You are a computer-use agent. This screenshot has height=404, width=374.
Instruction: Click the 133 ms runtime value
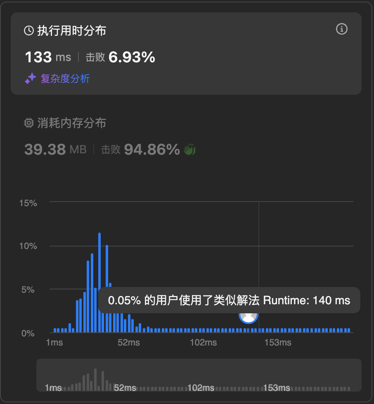[x=48, y=57]
